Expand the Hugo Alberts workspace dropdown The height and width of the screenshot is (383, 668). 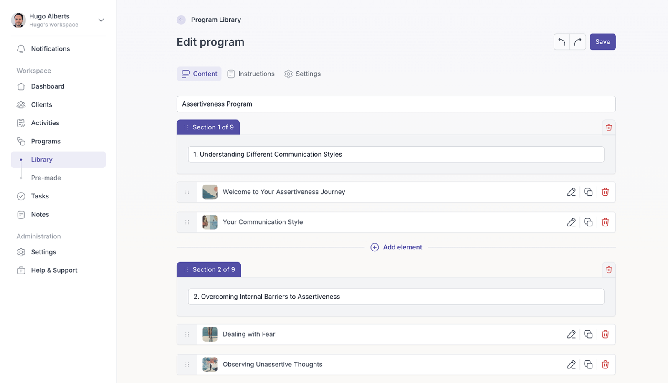[101, 20]
